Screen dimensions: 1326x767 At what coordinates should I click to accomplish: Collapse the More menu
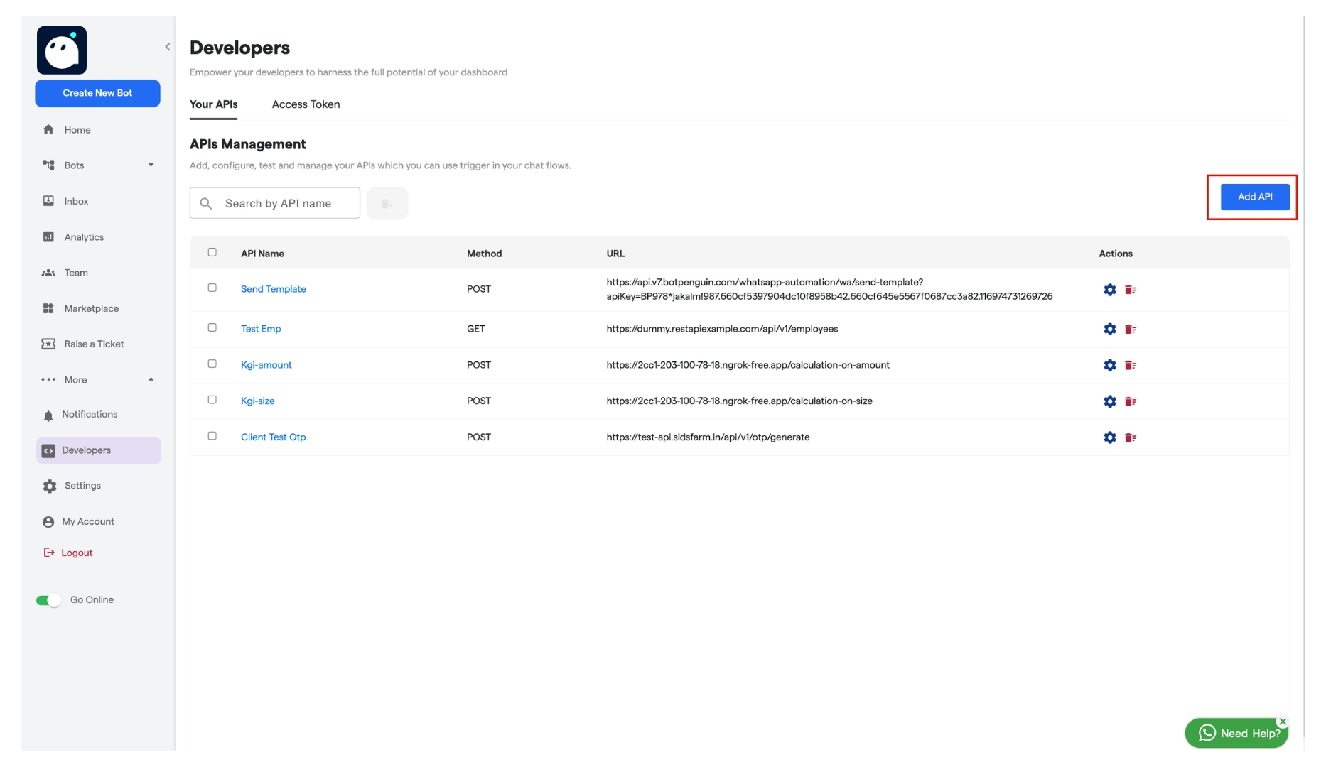[x=151, y=379]
